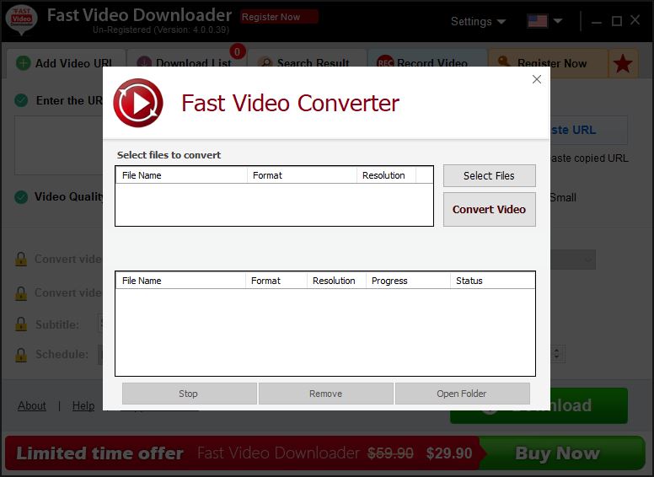The image size is (654, 477).
Task: Click File Name header in conversion list
Action: 180,281
